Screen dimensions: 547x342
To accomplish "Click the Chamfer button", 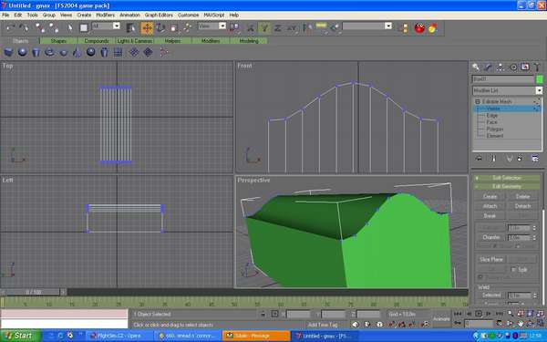I will tap(491, 237).
